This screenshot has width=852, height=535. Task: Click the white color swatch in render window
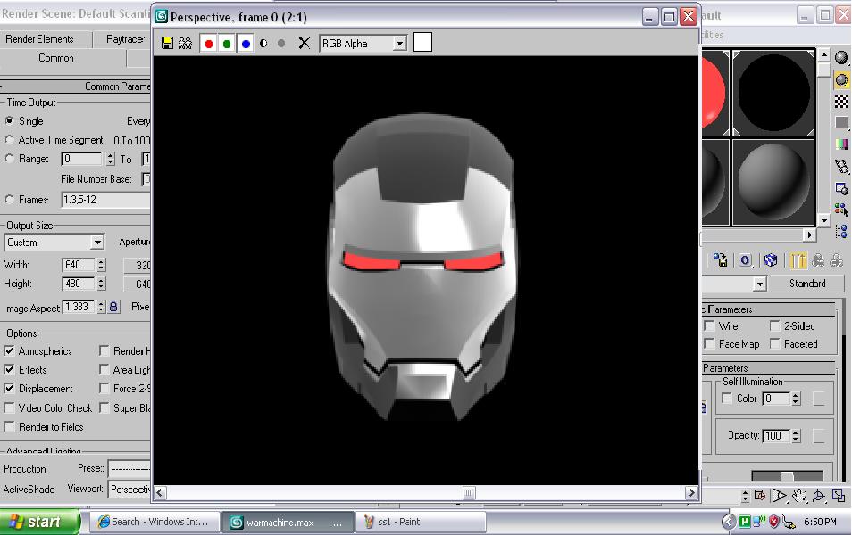(422, 42)
